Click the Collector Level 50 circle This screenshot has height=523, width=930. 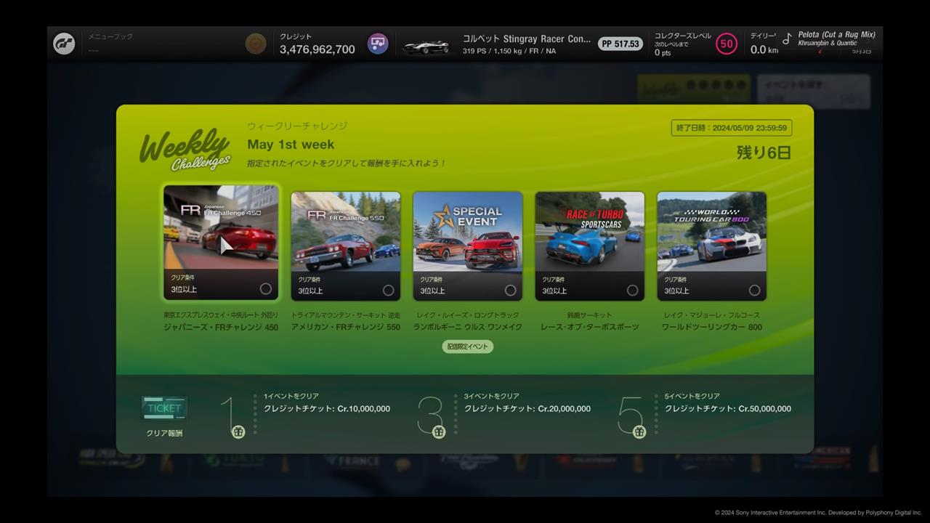726,44
